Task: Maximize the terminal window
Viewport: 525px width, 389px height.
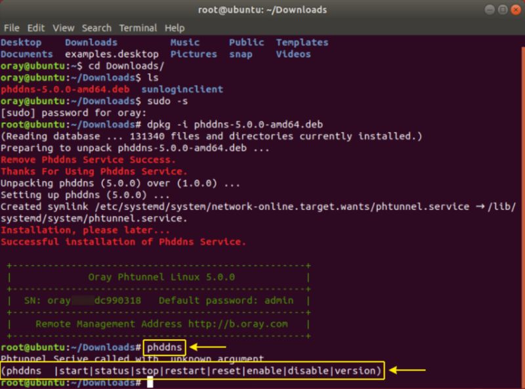Action: pyautogui.click(x=502, y=10)
